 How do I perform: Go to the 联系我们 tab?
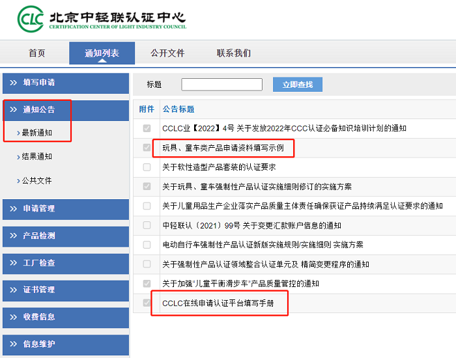pos(234,53)
